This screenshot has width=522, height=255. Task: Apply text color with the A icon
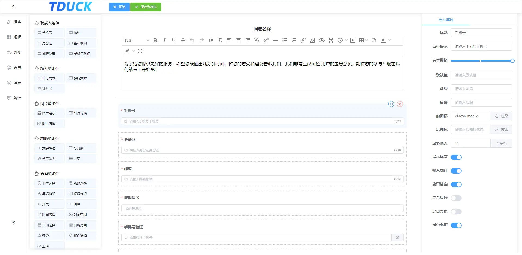pyautogui.click(x=383, y=40)
